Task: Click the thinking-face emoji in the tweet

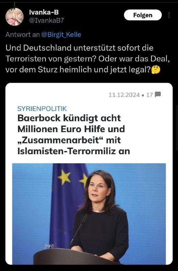Action: [x=156, y=70]
